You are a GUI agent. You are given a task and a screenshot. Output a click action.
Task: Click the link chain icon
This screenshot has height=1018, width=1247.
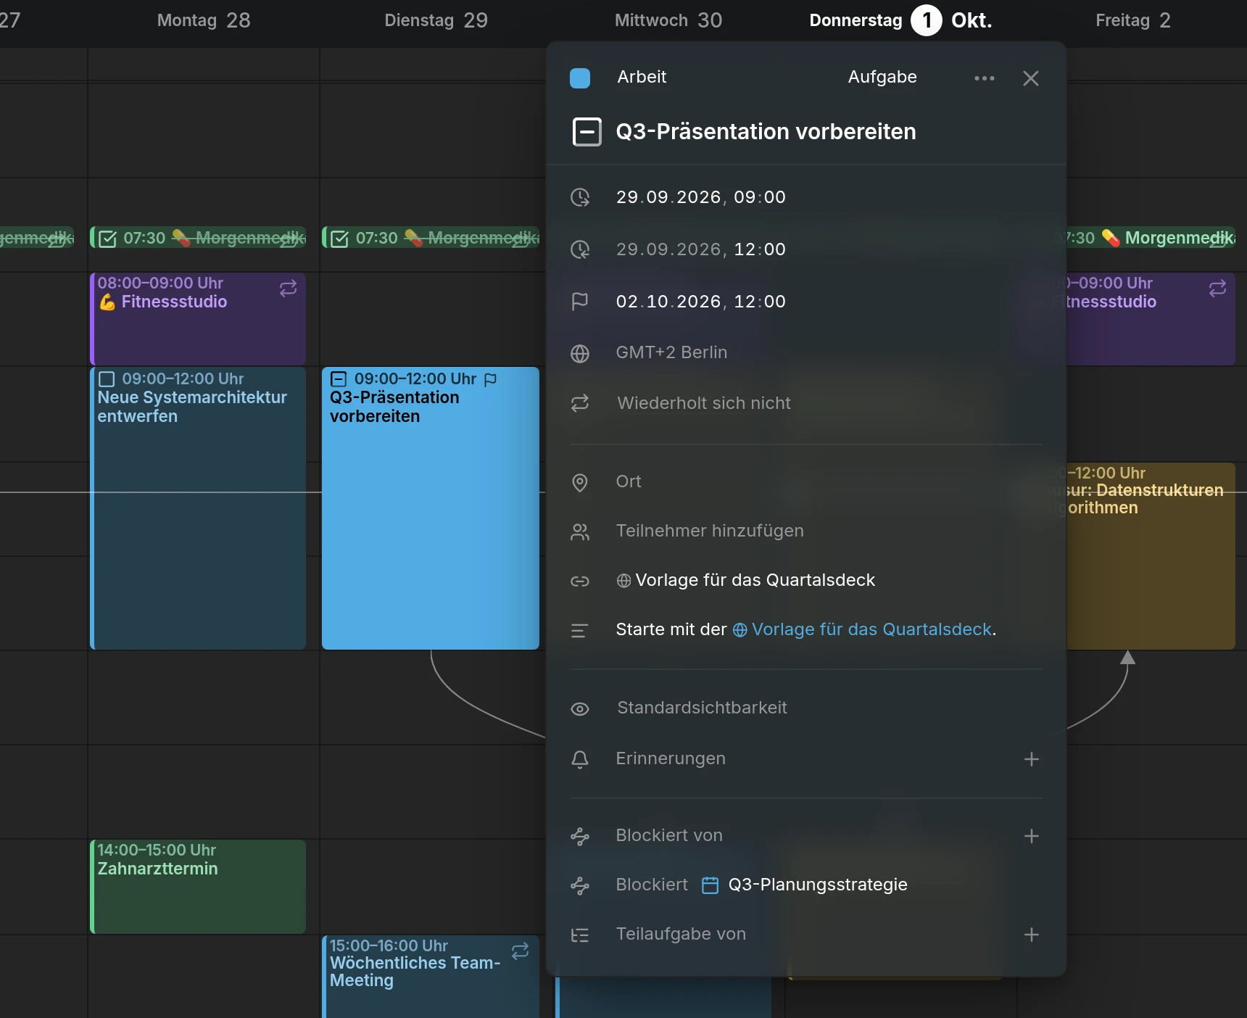click(x=580, y=582)
